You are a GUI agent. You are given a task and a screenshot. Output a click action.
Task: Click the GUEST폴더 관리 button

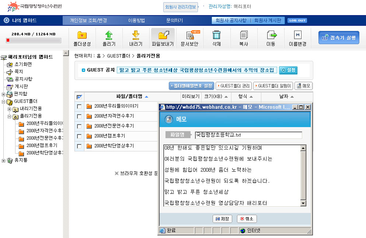[234, 86]
